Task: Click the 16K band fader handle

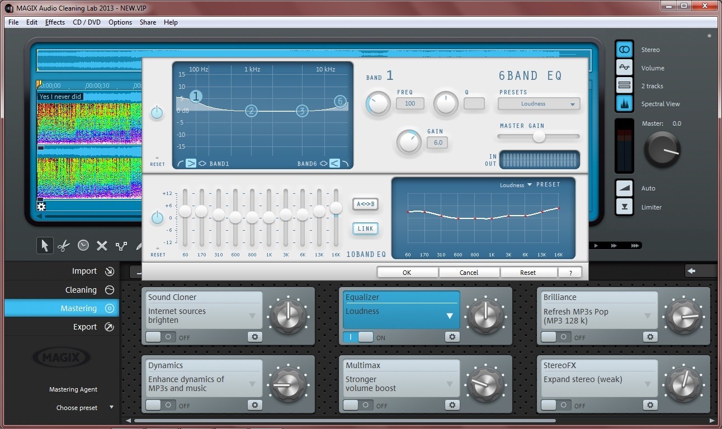Action: point(336,208)
